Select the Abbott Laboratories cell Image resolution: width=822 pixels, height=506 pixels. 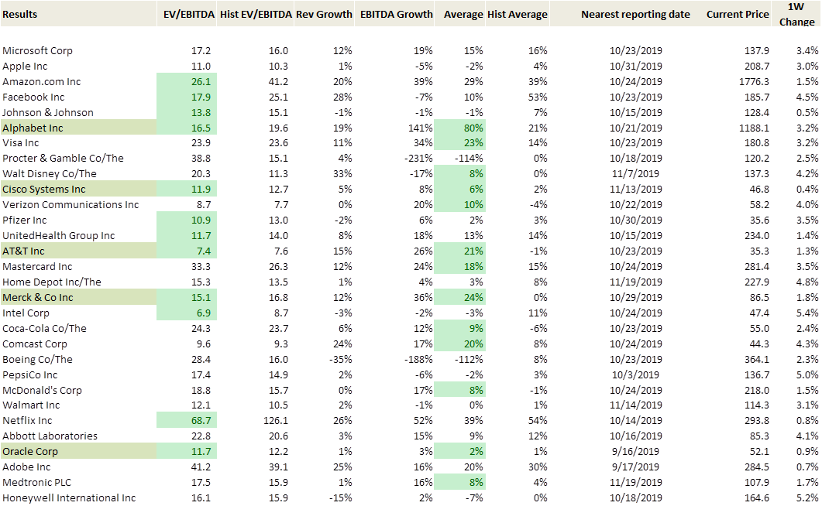click(50, 436)
